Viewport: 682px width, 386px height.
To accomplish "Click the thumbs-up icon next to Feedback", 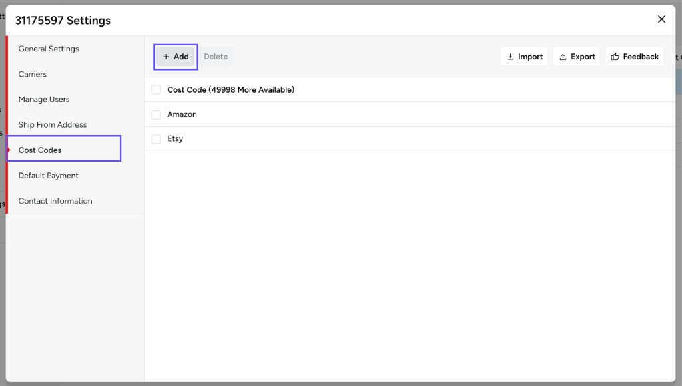I will pyautogui.click(x=617, y=56).
